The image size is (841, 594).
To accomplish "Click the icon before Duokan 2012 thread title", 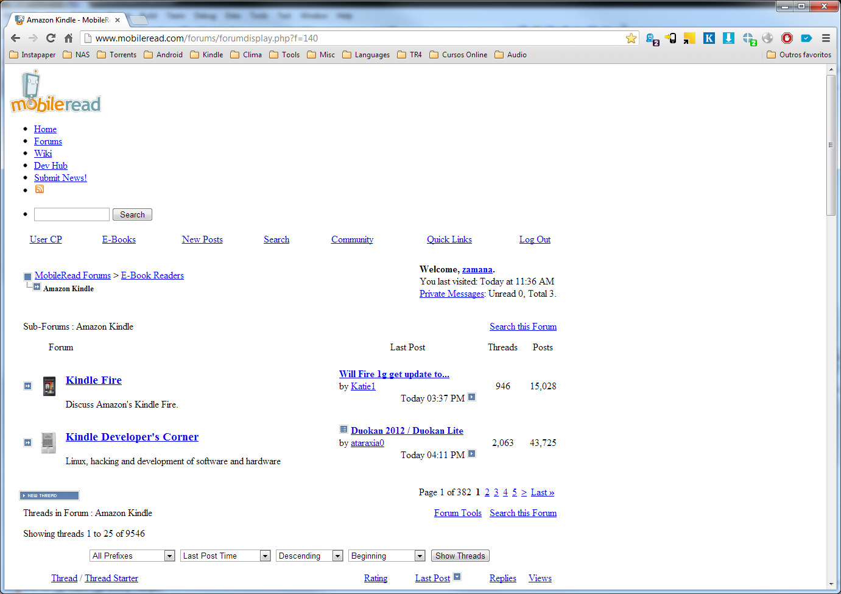I will [x=343, y=430].
